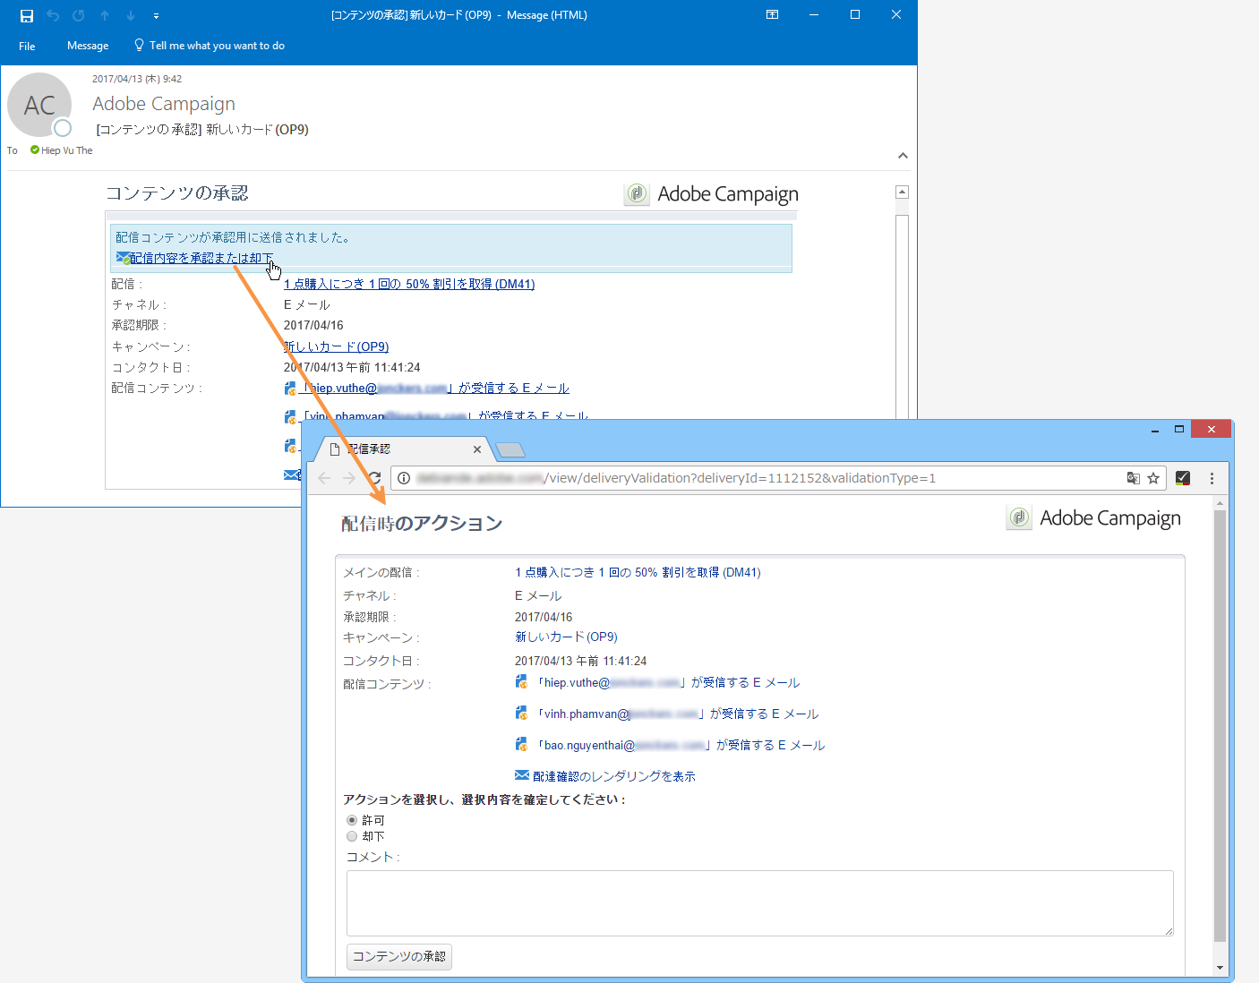Click the AC sender avatar
This screenshot has height=983, width=1259.
[39, 105]
